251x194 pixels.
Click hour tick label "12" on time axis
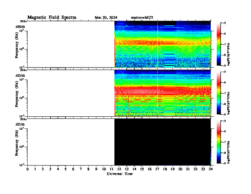(119, 169)
